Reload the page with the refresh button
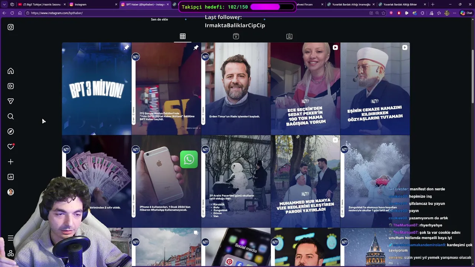This screenshot has height=267, width=475. click(x=12, y=13)
